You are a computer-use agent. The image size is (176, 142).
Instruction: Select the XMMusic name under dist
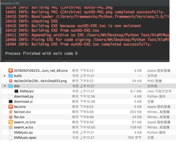point(27,91)
